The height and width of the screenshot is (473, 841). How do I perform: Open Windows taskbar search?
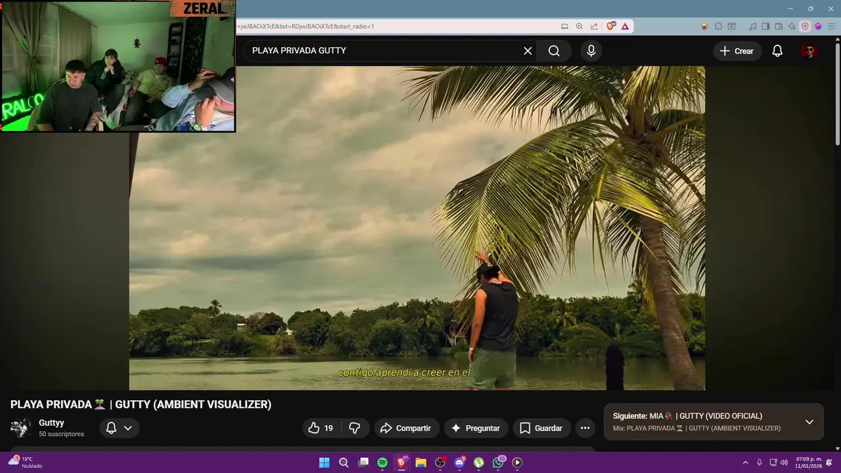[x=344, y=462]
